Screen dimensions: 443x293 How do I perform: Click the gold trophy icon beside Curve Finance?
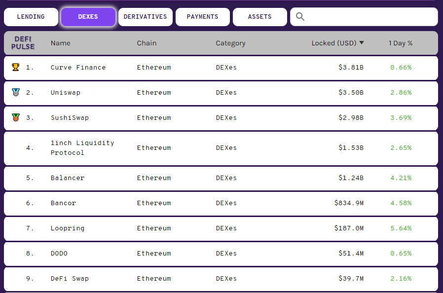pyautogui.click(x=15, y=67)
